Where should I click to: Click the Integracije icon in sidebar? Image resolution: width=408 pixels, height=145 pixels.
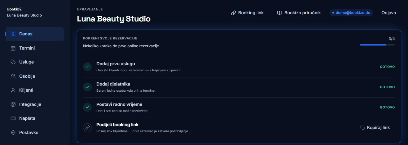click(13, 104)
